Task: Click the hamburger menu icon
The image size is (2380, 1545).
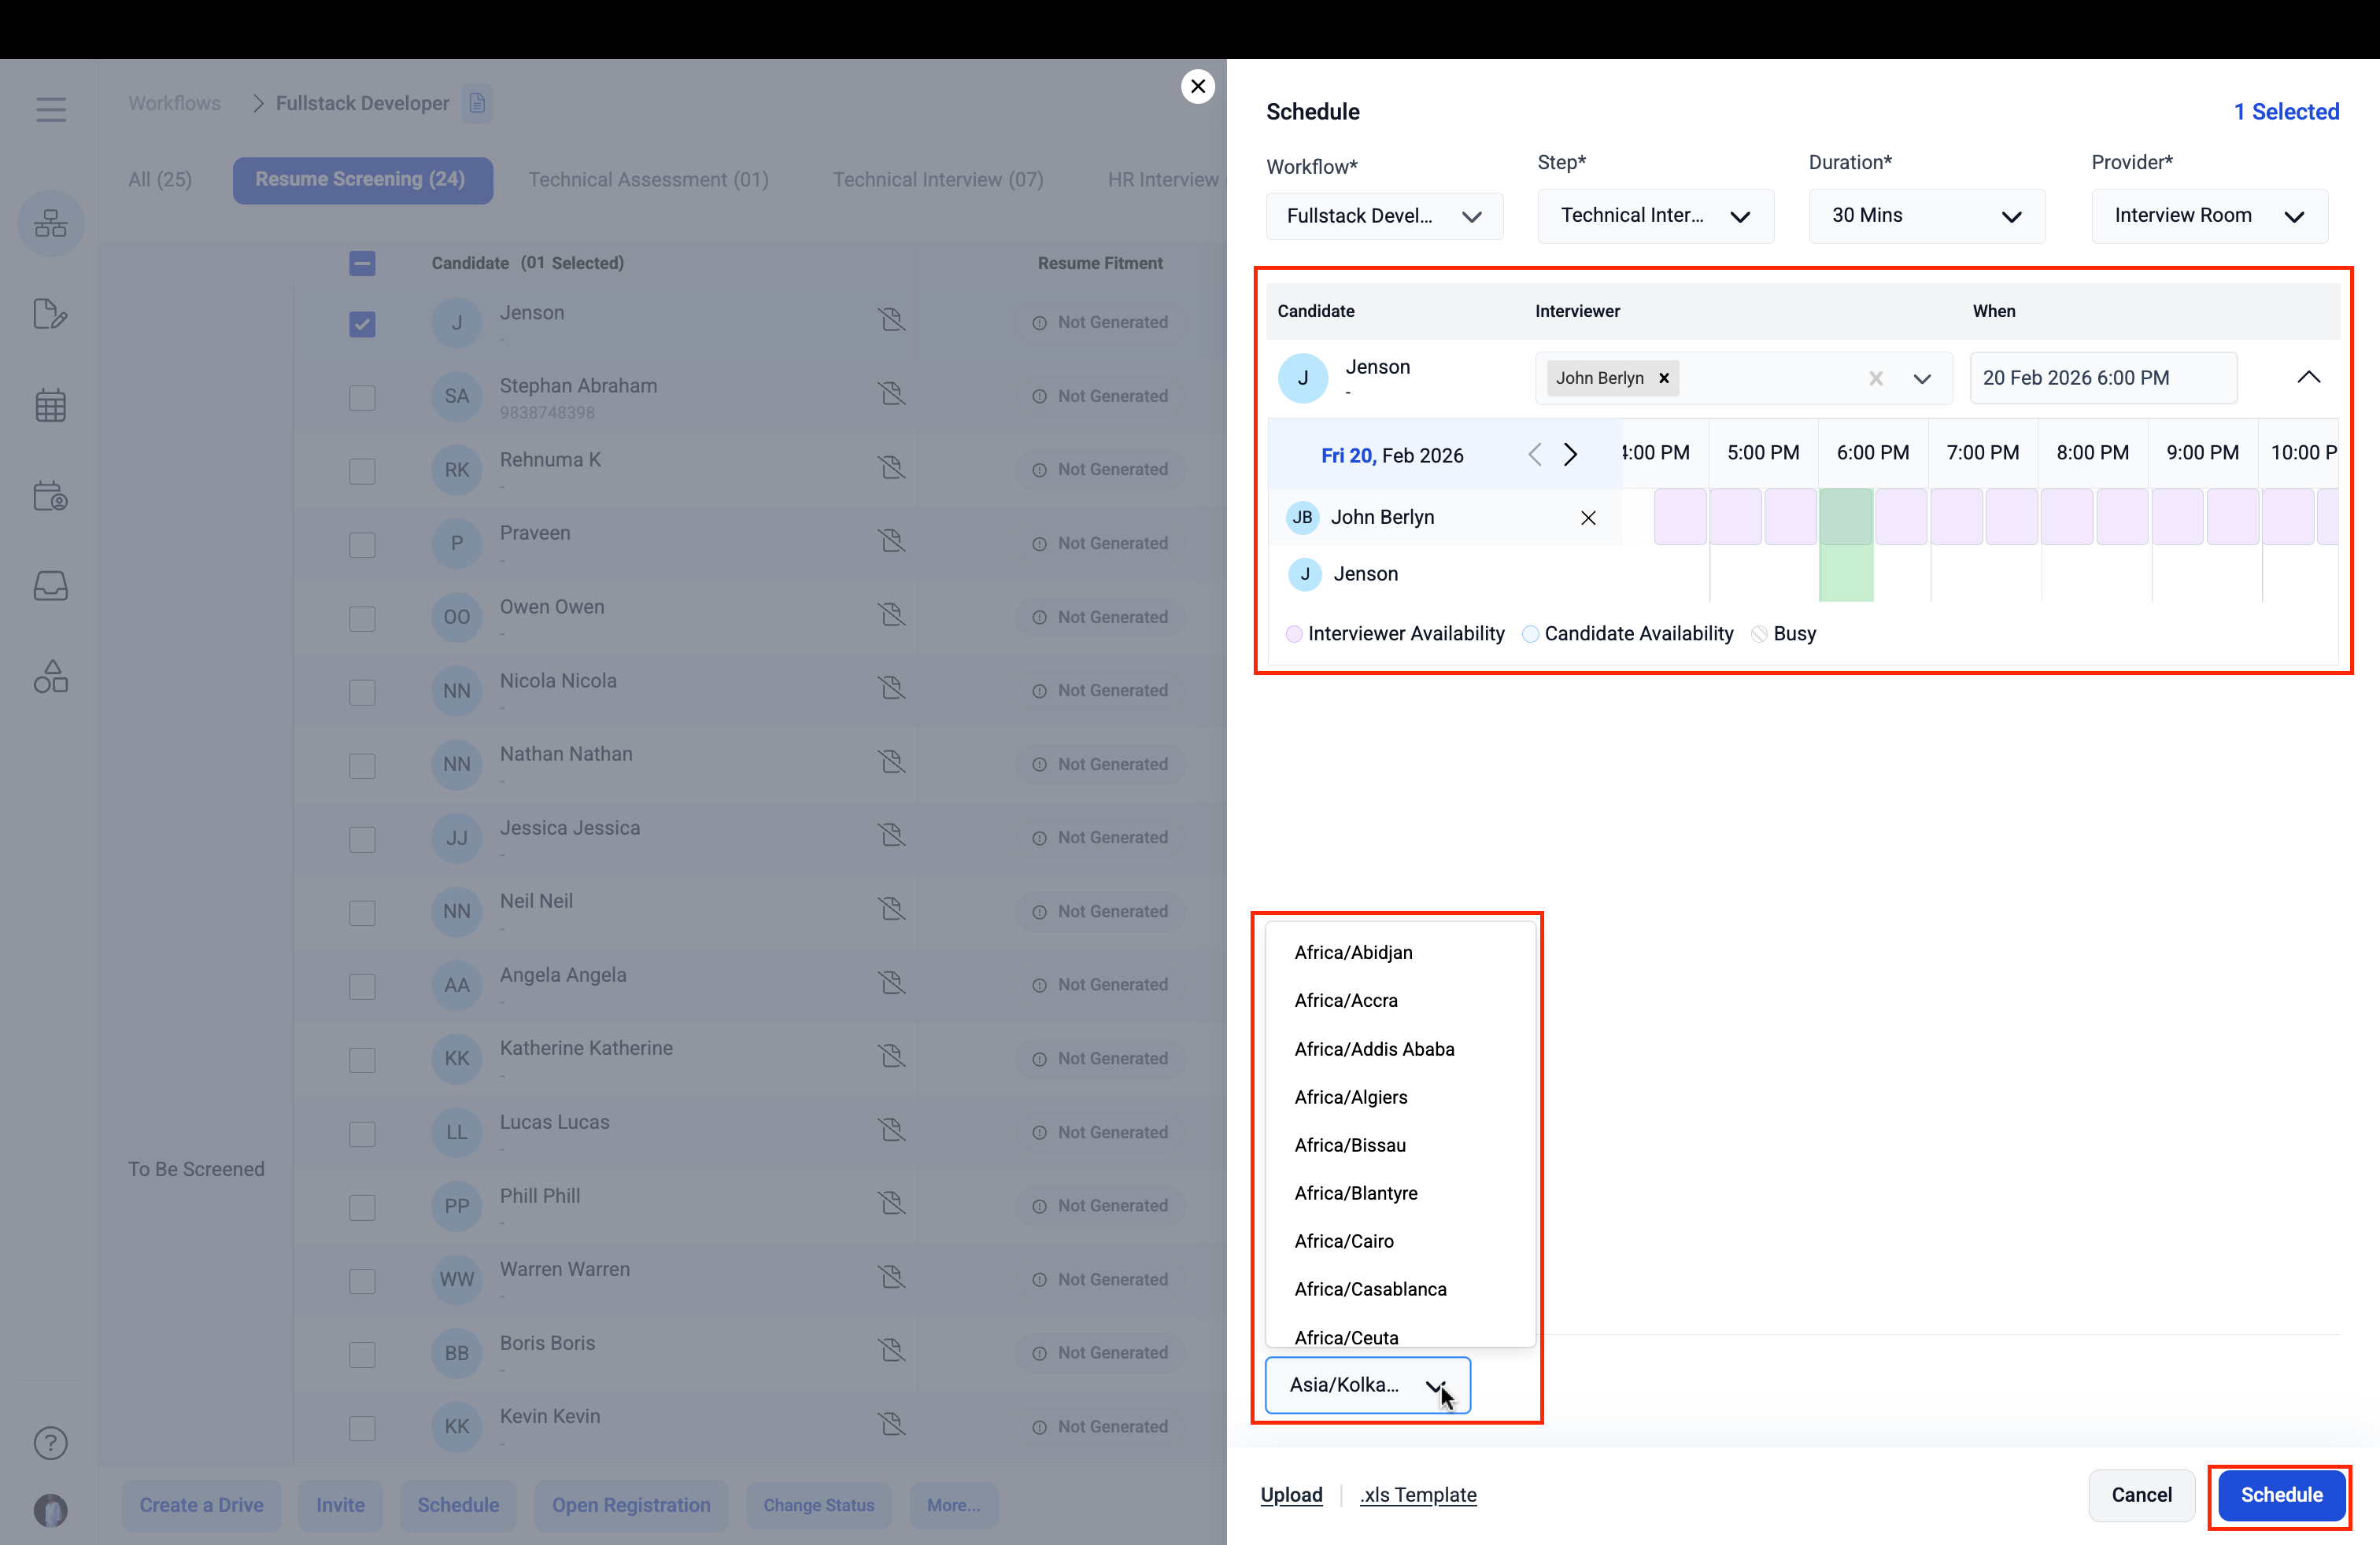Action: pyautogui.click(x=50, y=108)
